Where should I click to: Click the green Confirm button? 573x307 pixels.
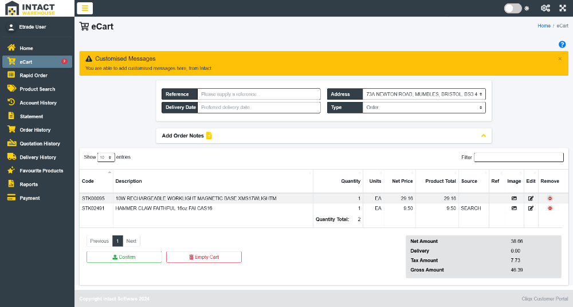[124, 257]
